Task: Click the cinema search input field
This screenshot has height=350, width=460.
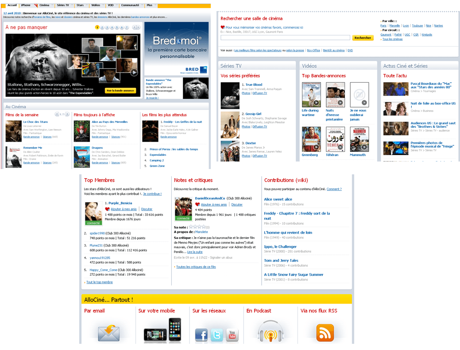Action: click(x=285, y=38)
